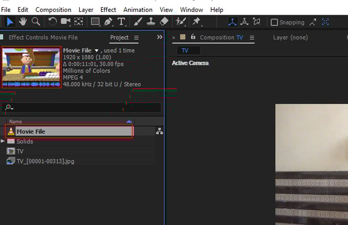Choose the Type tool
This screenshot has height=225, width=348.
click(x=121, y=22)
